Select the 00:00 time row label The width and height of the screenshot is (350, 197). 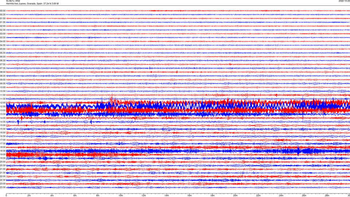[x=3, y=11]
